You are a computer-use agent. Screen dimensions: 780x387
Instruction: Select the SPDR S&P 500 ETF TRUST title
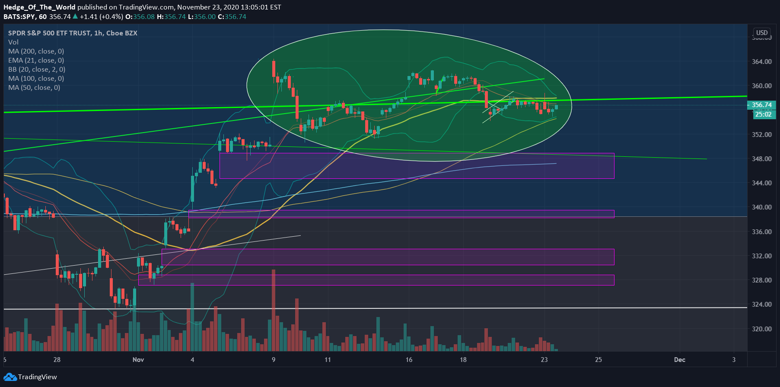click(73, 33)
